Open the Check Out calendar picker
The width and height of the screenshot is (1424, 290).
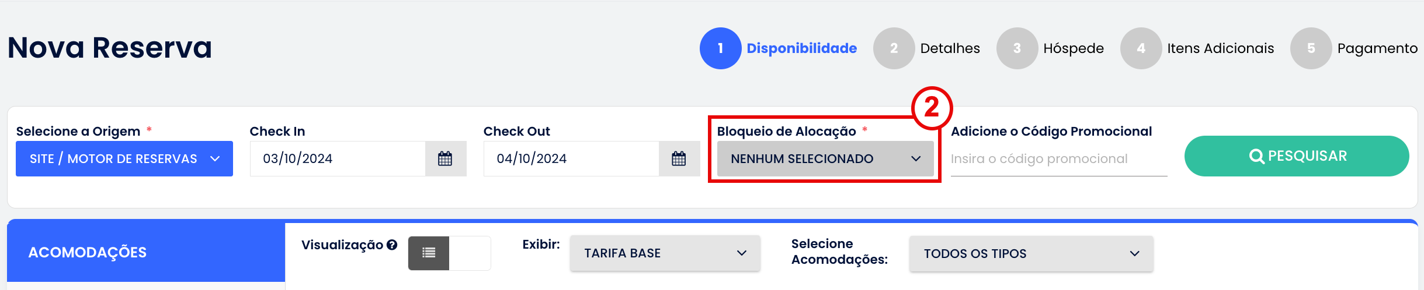(x=679, y=158)
